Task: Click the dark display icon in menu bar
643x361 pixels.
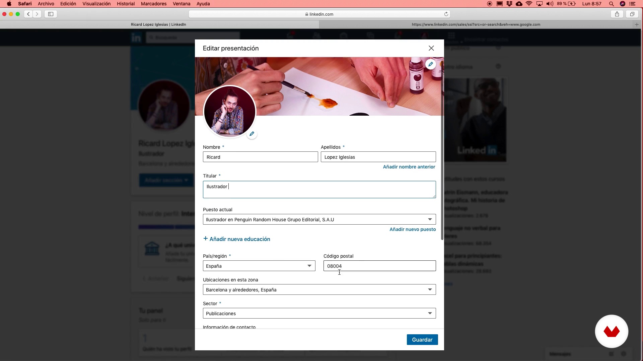Action: click(x=499, y=4)
